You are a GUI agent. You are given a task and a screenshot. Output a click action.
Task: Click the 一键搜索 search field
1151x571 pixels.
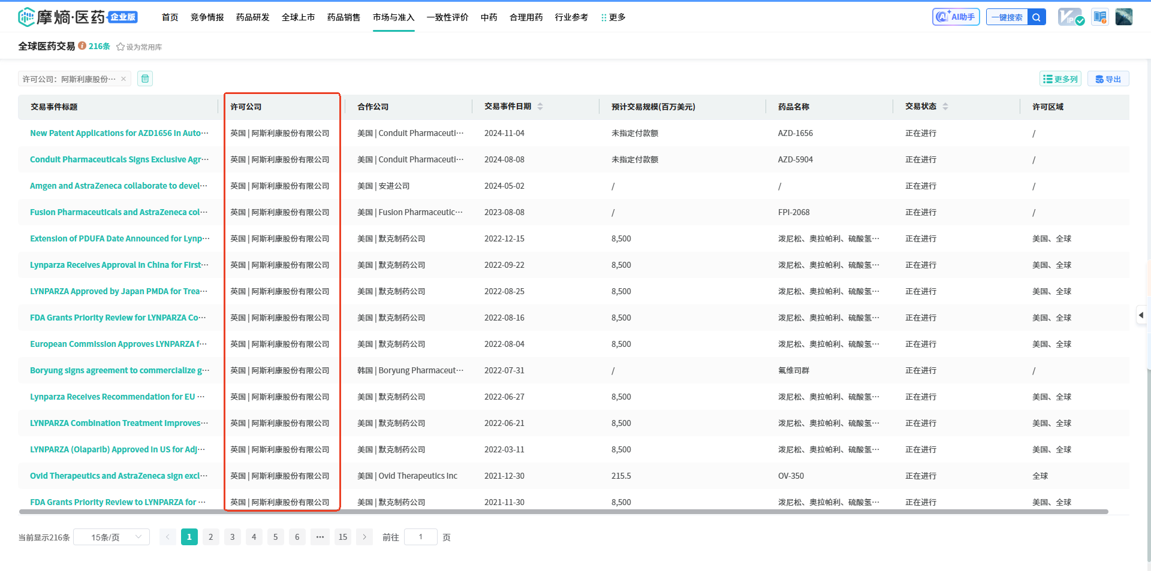(x=1007, y=17)
